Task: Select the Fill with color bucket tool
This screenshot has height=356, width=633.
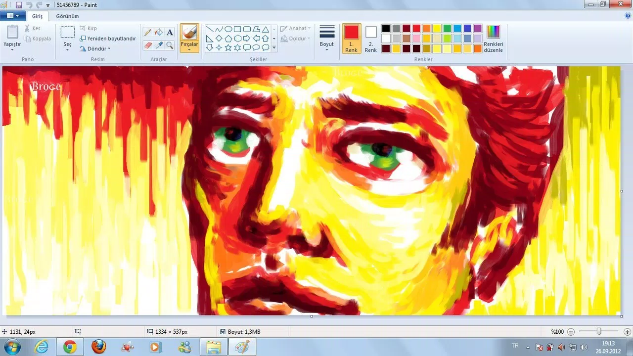Action: tap(159, 32)
